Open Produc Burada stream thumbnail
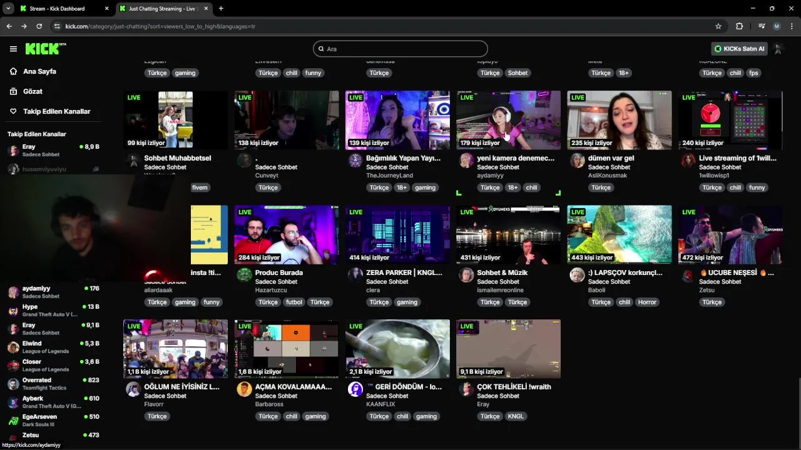801x450 pixels. pos(287,234)
